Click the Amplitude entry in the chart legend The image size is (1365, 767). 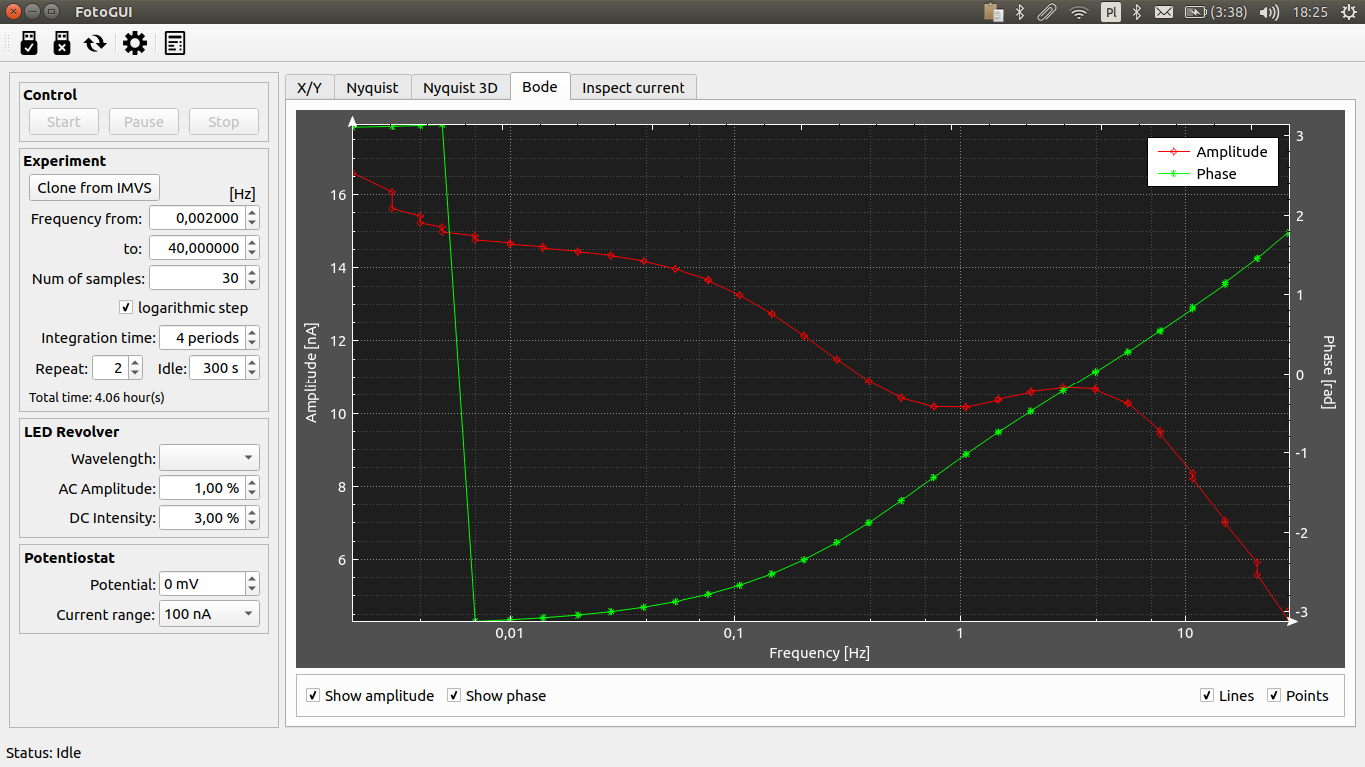click(x=1213, y=152)
